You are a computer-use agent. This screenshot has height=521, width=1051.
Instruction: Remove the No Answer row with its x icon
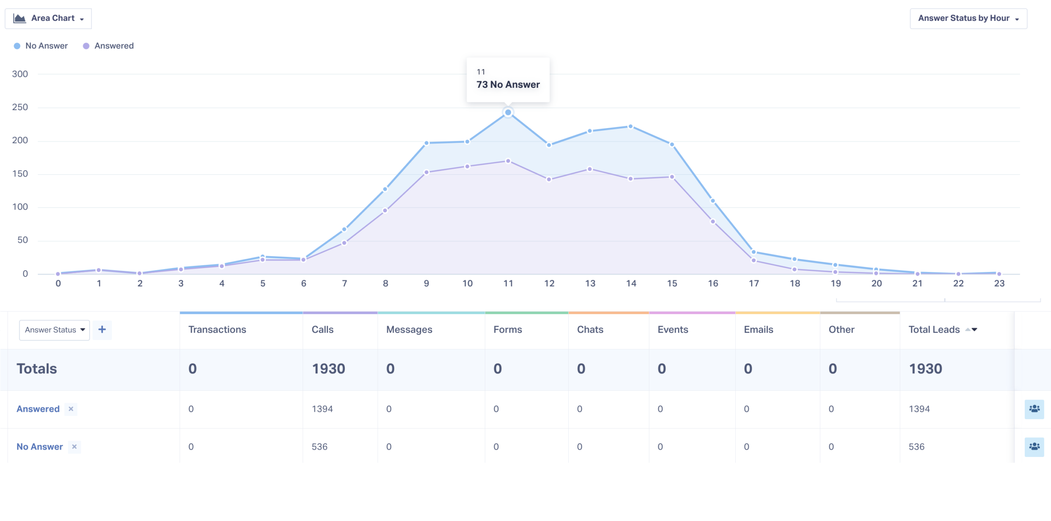pyautogui.click(x=74, y=447)
